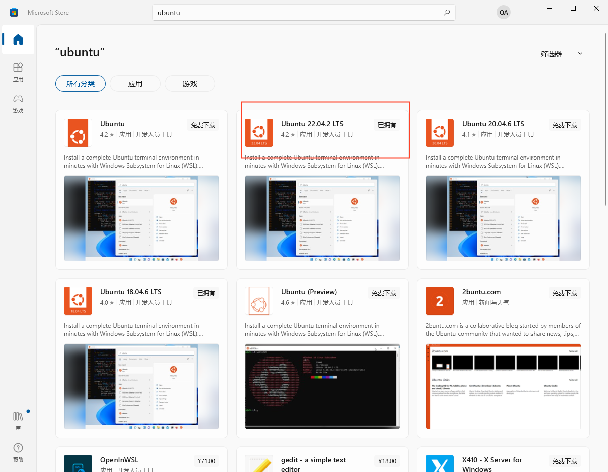Open the Ubuntu 22.04.2 LTS screenshot thumbnail
608x472 pixels.
[x=322, y=218]
